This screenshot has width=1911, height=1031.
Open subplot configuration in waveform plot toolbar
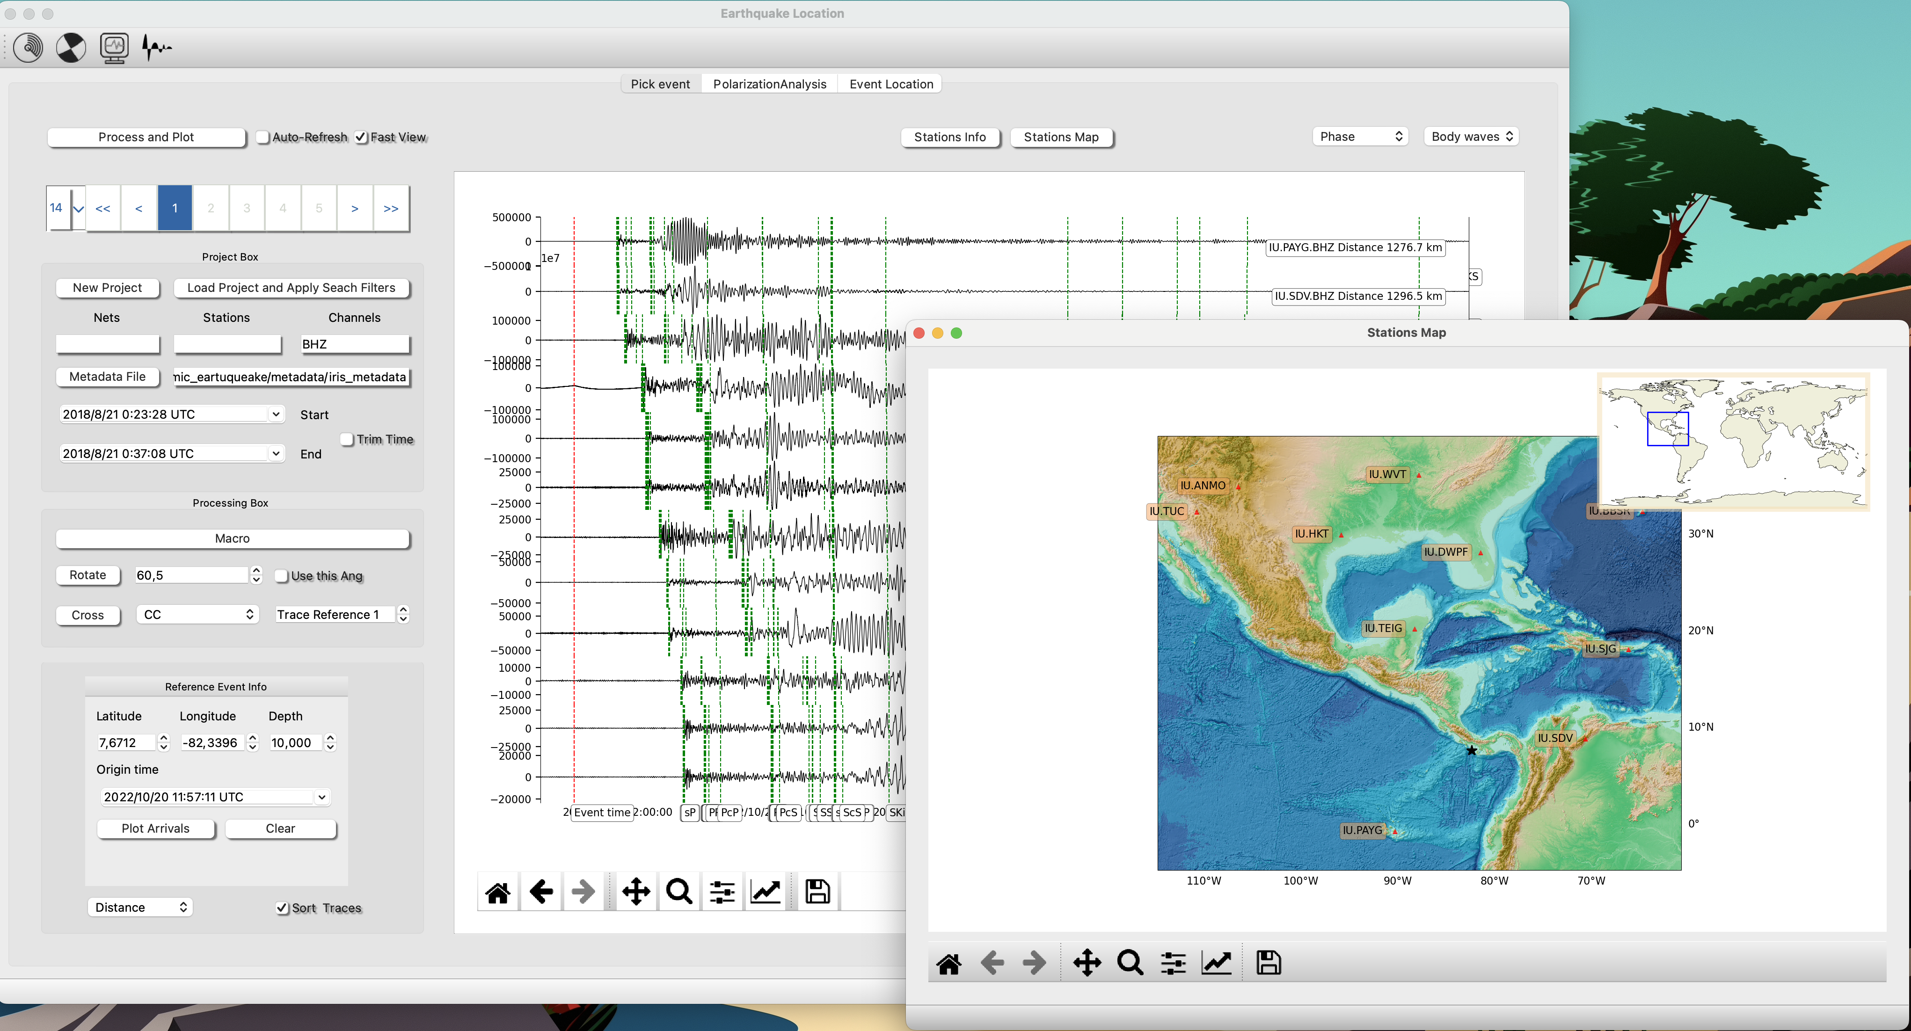pyautogui.click(x=722, y=892)
